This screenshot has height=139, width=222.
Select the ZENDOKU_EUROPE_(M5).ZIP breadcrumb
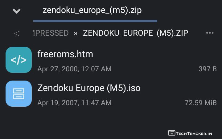tap(135, 33)
